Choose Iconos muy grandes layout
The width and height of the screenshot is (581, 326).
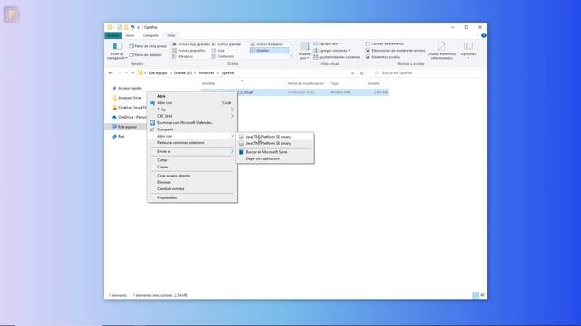point(192,44)
